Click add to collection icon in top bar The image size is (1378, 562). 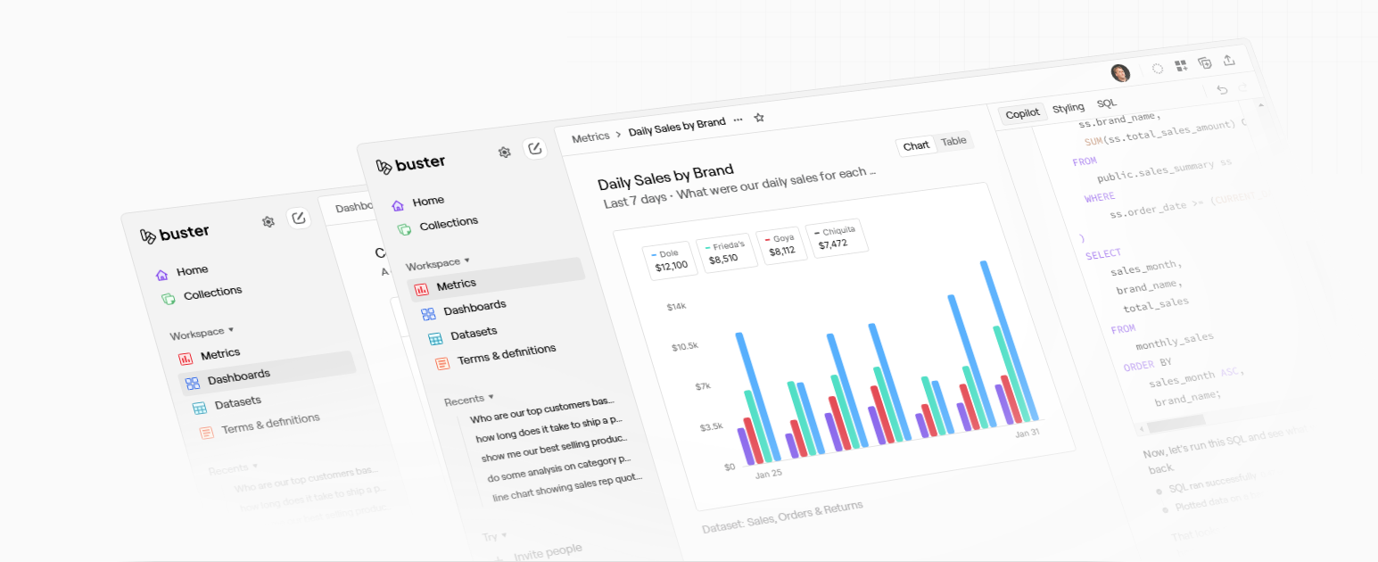tap(1205, 62)
